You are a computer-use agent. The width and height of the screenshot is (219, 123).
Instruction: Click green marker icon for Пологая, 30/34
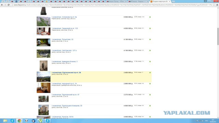point(150,117)
